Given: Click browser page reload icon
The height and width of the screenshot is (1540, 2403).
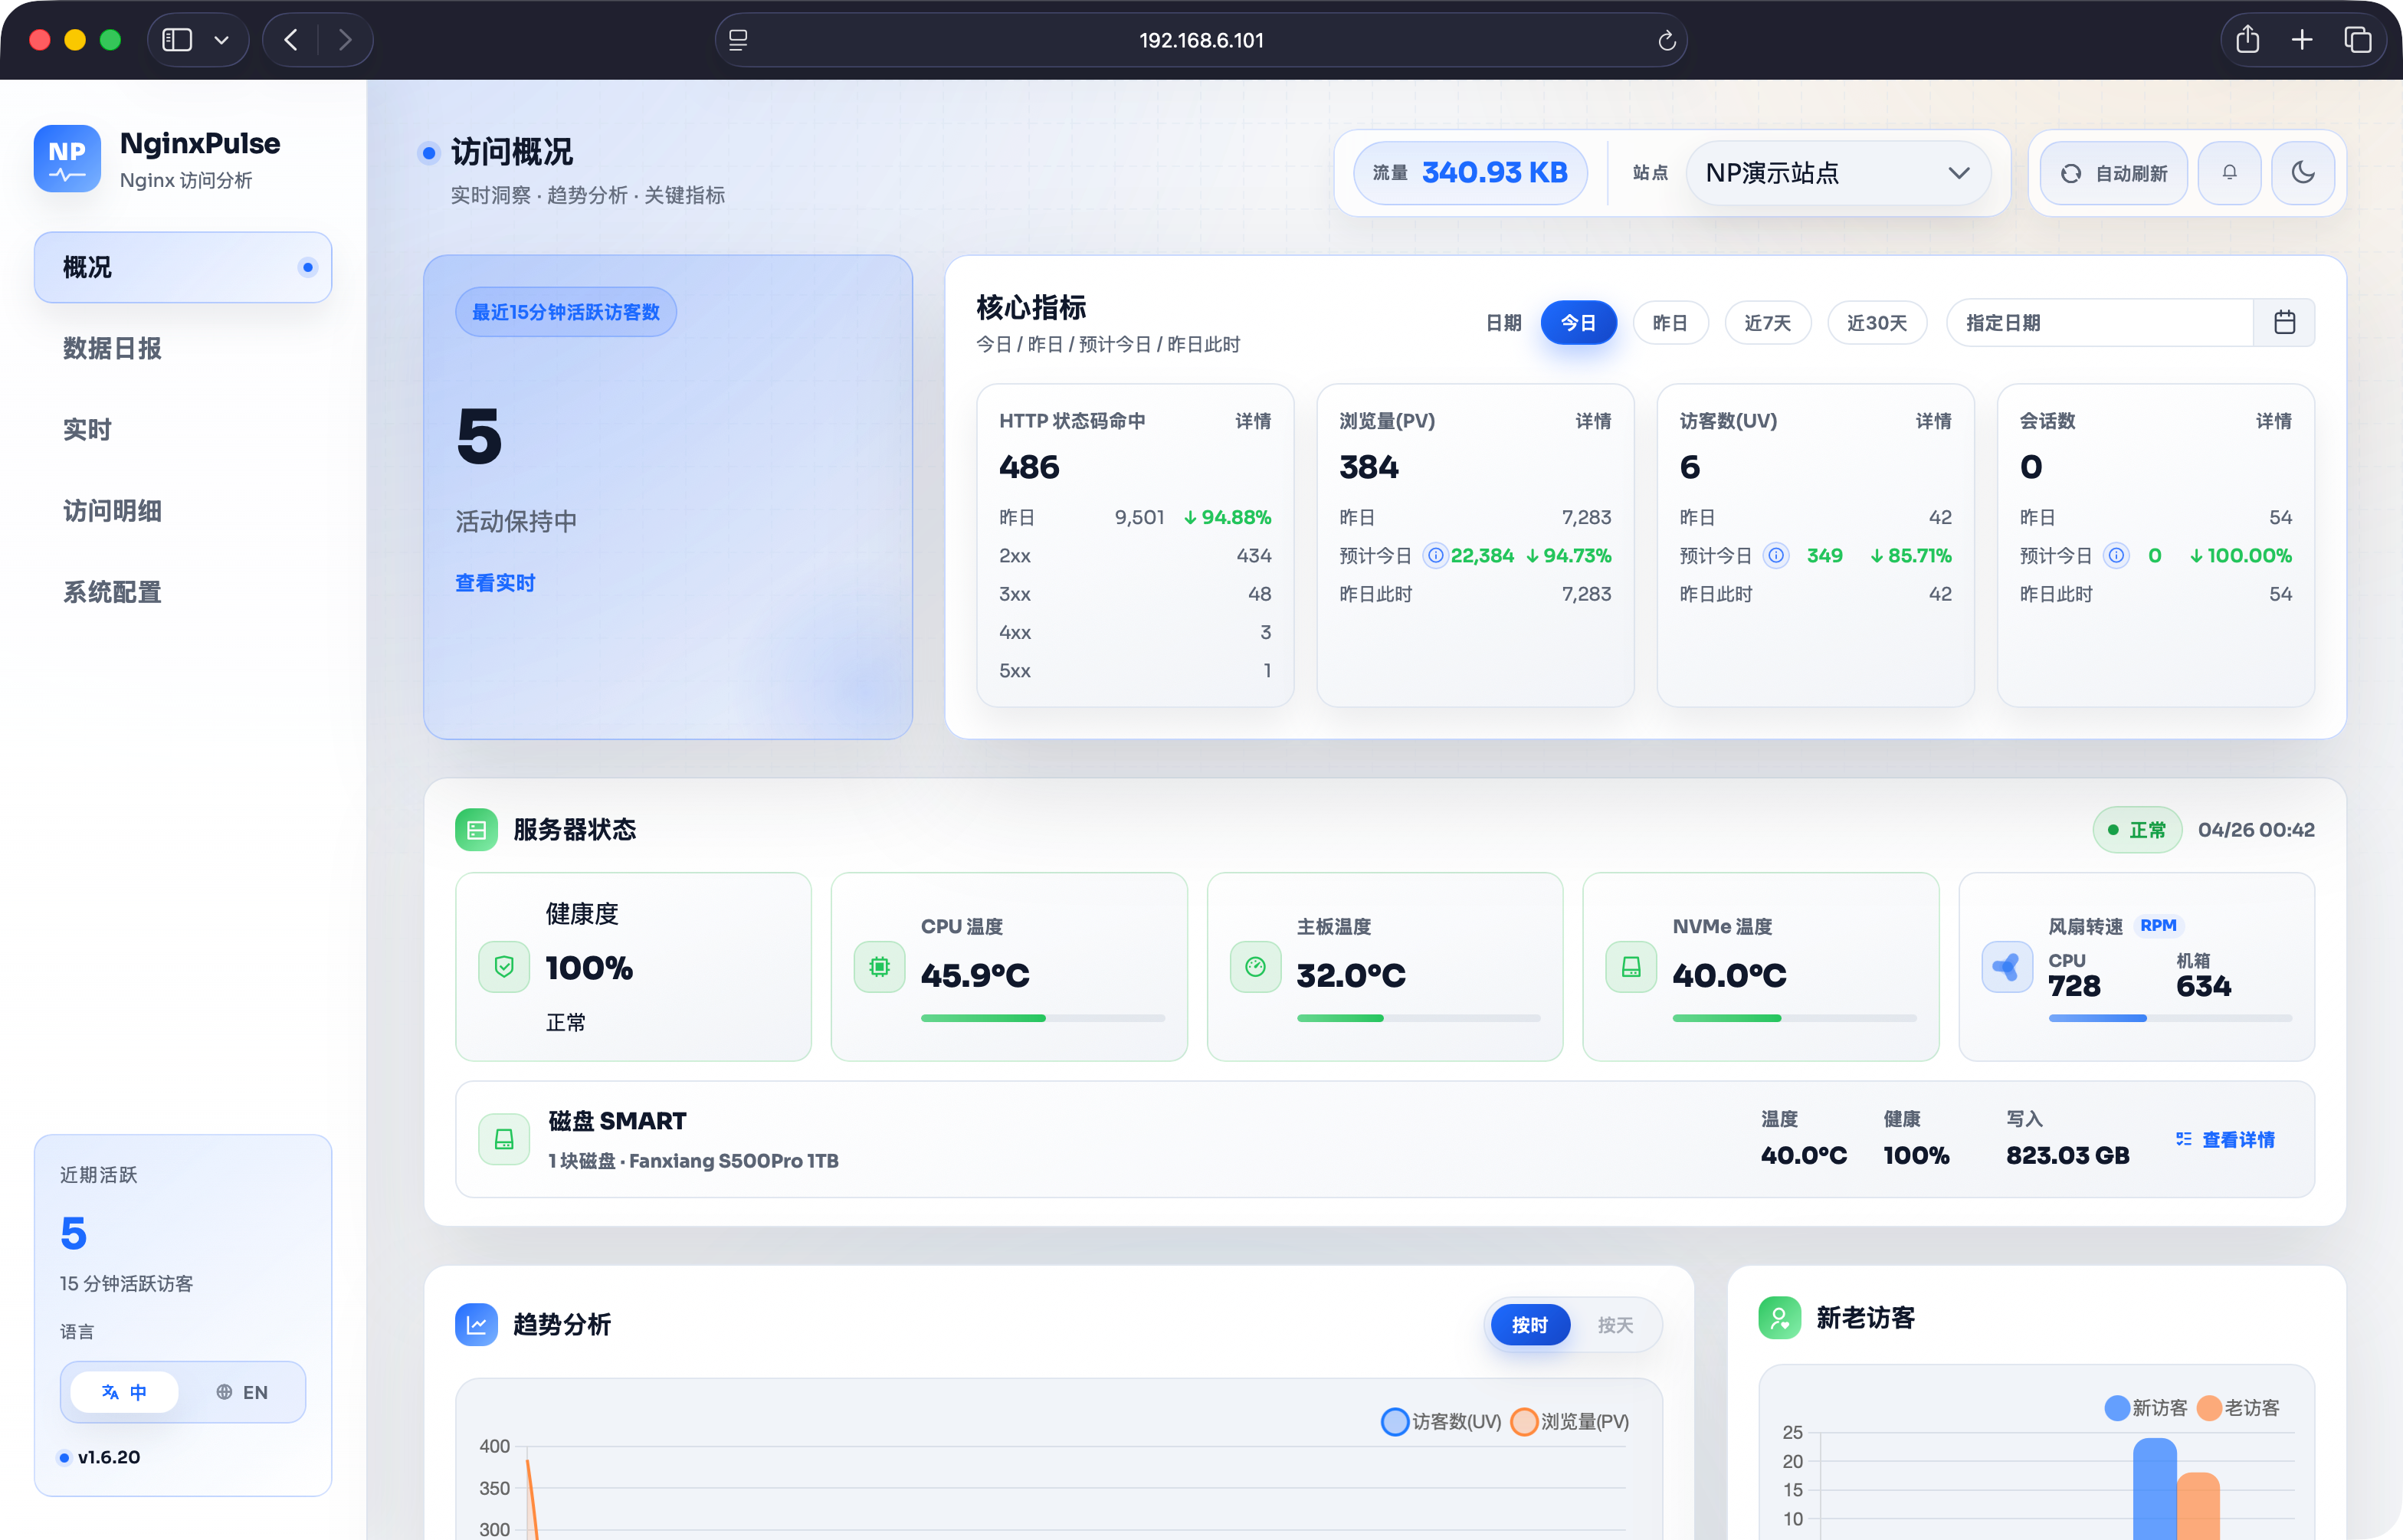Looking at the screenshot, I should (x=1666, y=40).
